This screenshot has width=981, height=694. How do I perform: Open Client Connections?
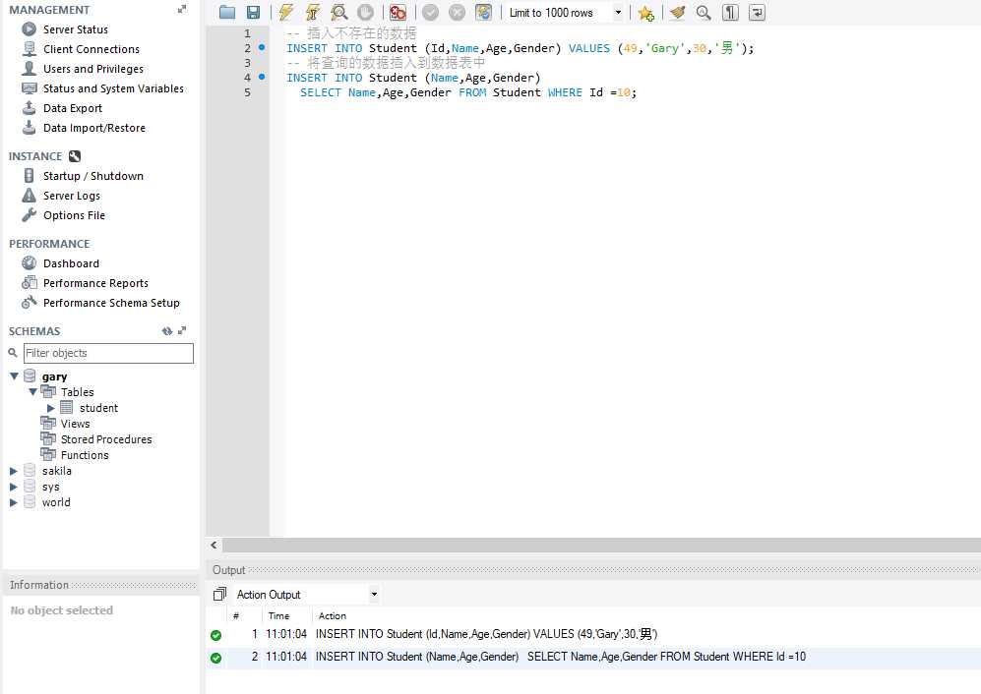point(92,49)
